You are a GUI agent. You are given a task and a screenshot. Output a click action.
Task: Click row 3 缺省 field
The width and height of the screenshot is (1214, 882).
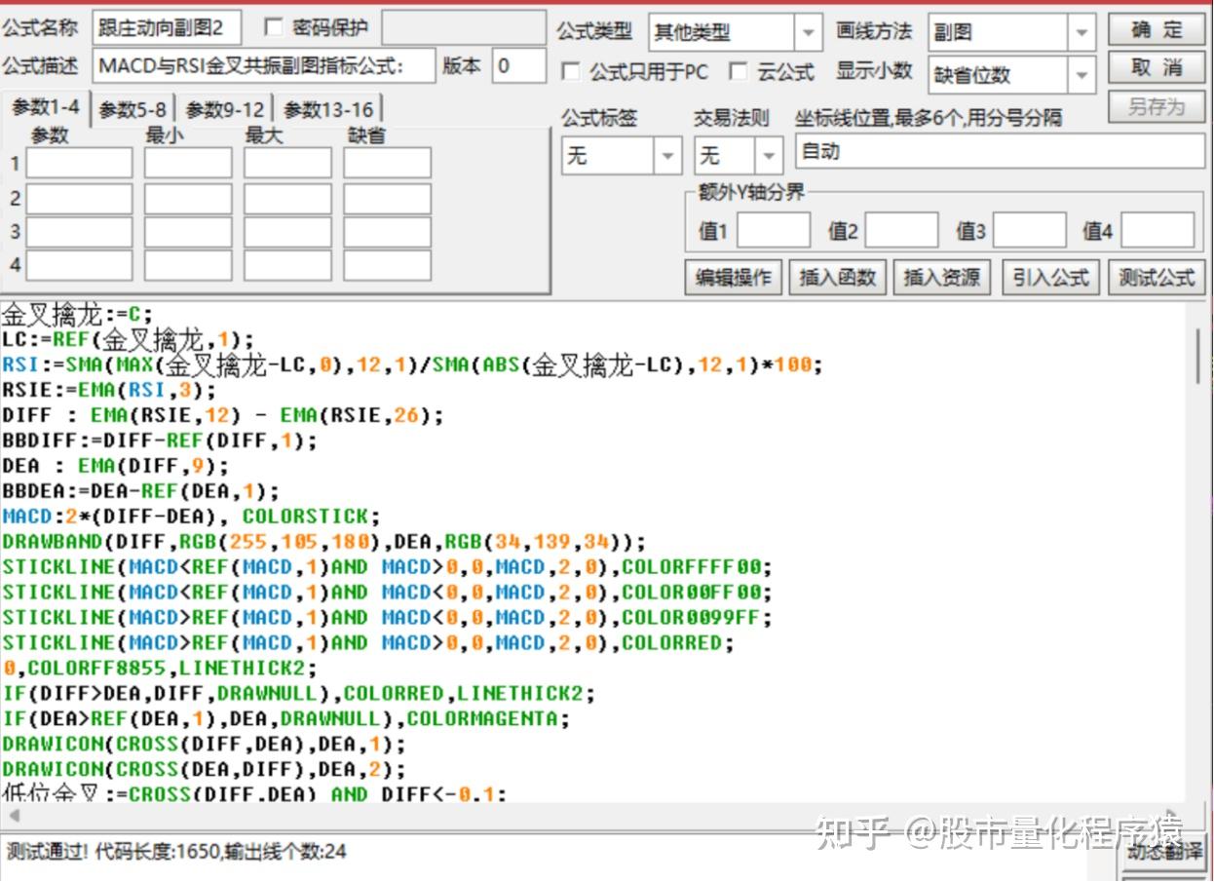coord(387,232)
